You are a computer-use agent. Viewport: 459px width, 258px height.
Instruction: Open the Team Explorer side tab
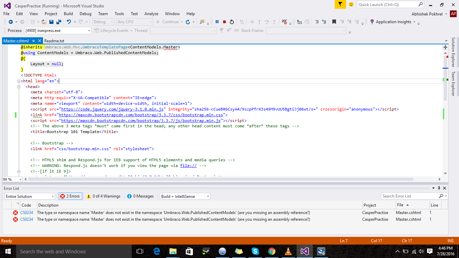[453, 84]
